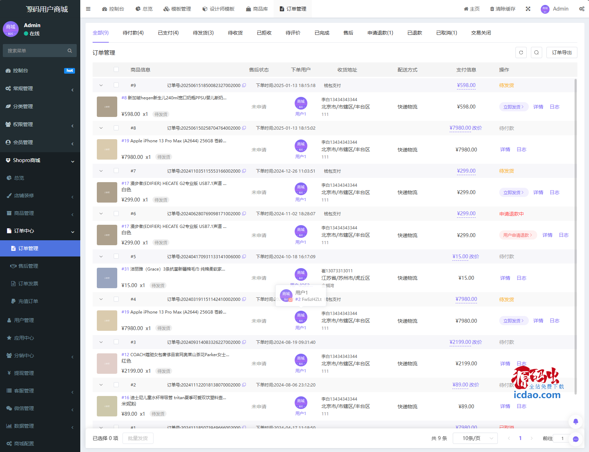The width and height of the screenshot is (589, 452).
Task: Click the search icon next to 订单导出
Action: coord(536,52)
